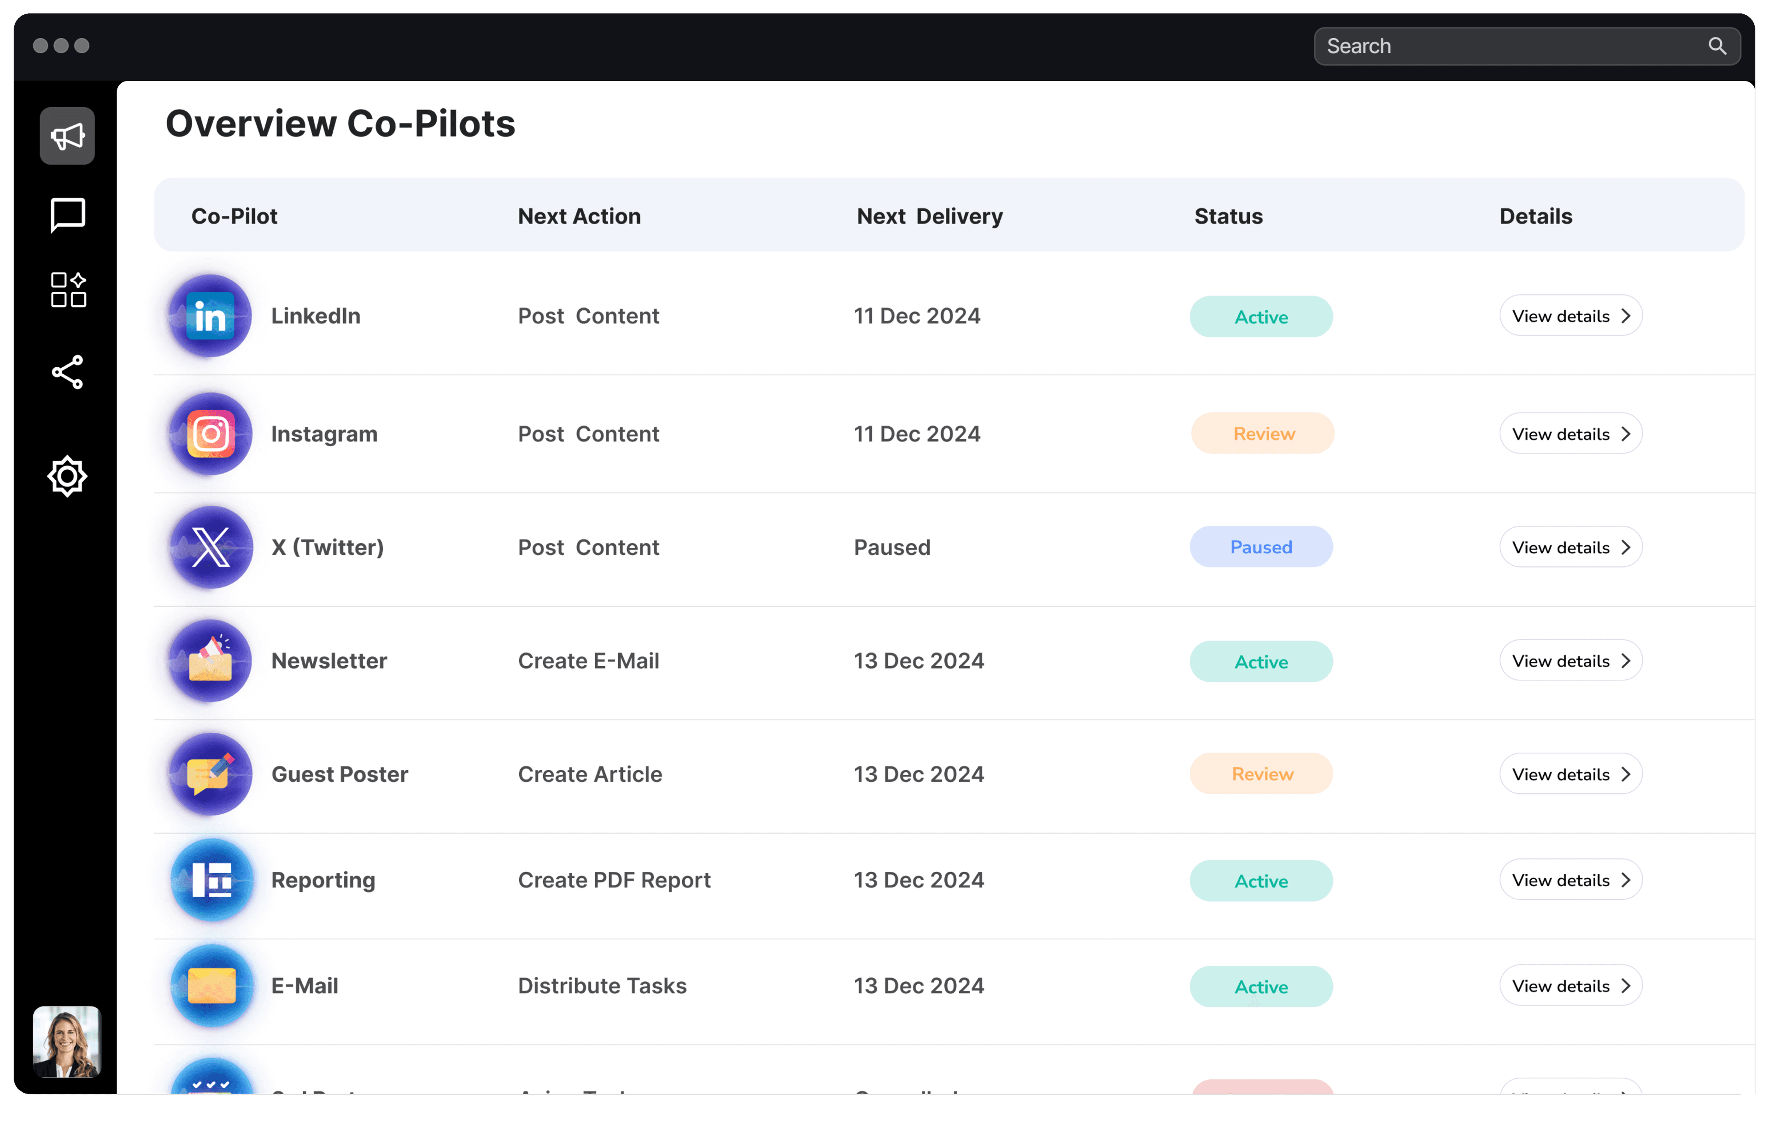Expand details for E-Mail row
This screenshot has height=1148, width=1769.
pyautogui.click(x=1570, y=986)
